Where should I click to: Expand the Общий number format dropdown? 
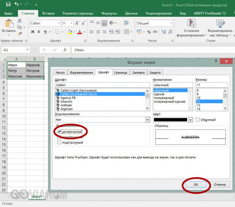pyautogui.click(x=171, y=23)
